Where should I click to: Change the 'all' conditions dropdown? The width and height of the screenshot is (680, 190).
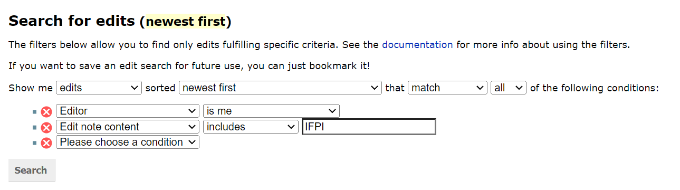tap(509, 88)
